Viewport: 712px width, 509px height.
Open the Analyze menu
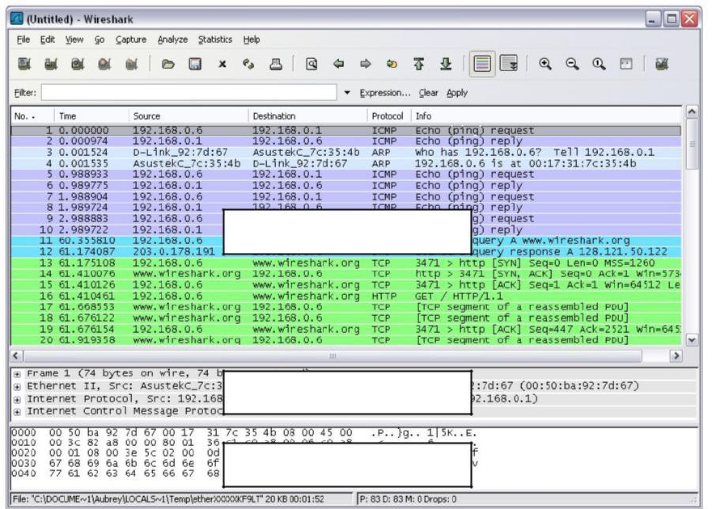172,40
